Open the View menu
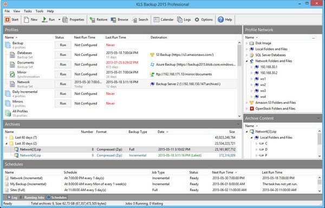 [x=17, y=11]
